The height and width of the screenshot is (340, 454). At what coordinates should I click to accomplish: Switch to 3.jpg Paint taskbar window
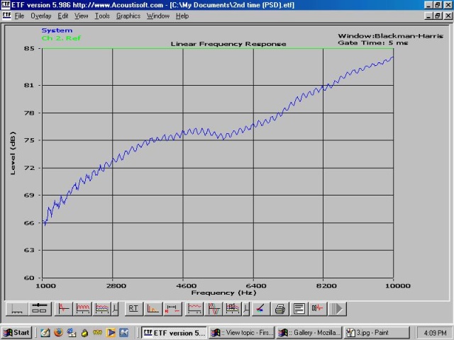tap(377, 332)
